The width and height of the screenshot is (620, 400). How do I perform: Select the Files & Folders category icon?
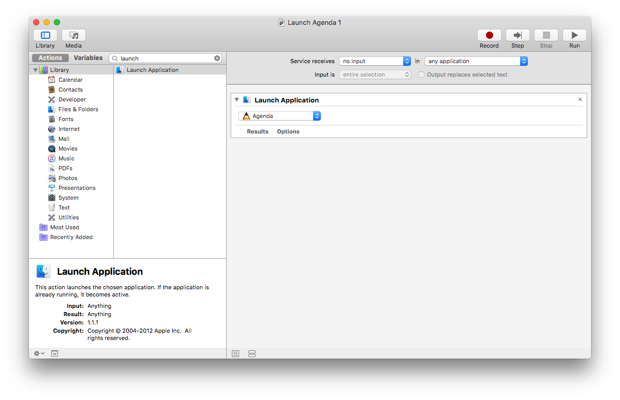(51, 110)
